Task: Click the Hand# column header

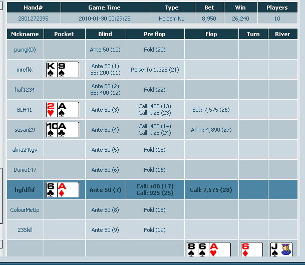Action: (x=34, y=8)
